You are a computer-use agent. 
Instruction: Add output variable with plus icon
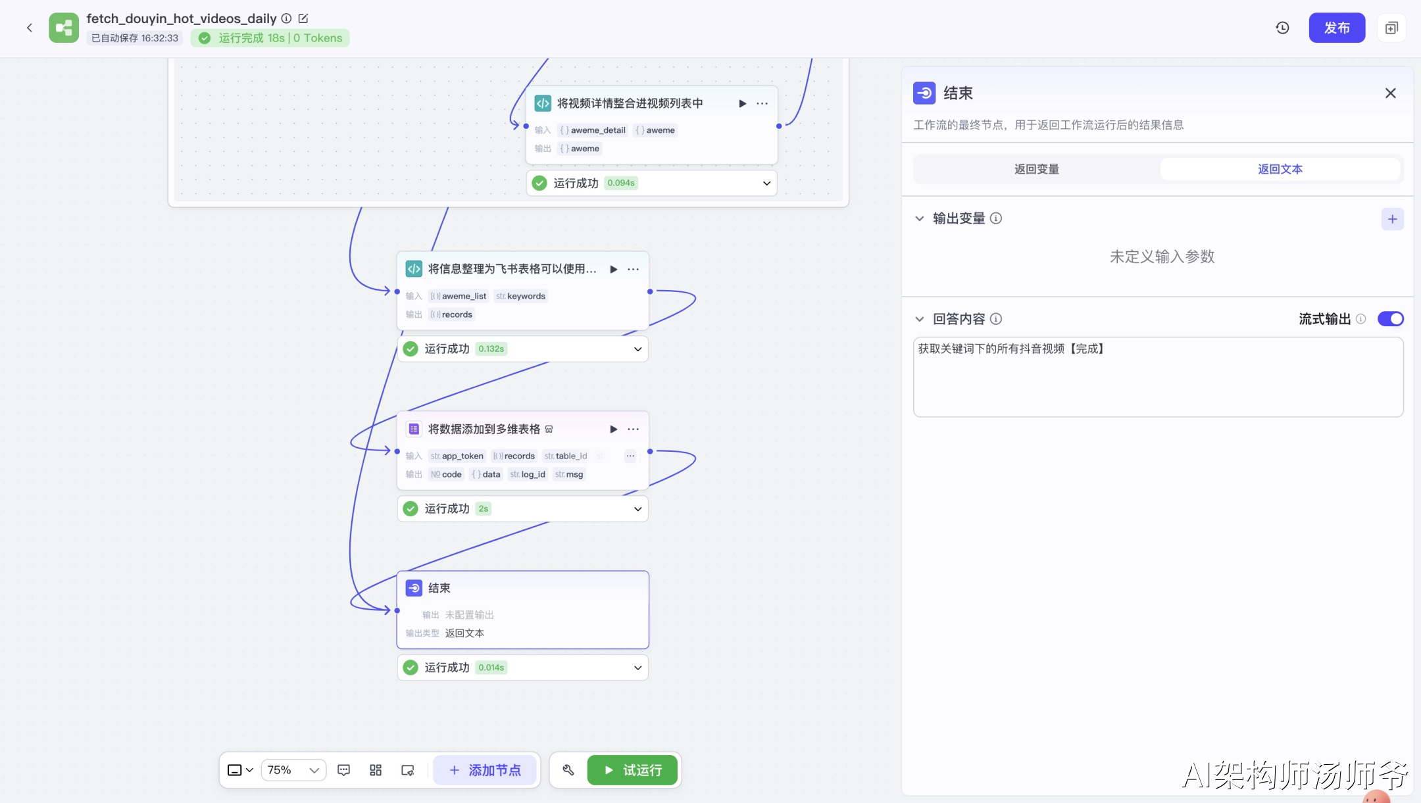(1392, 219)
